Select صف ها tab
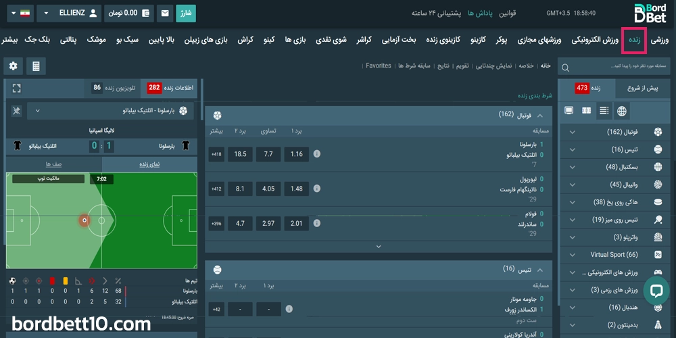676x338 pixels. click(54, 164)
